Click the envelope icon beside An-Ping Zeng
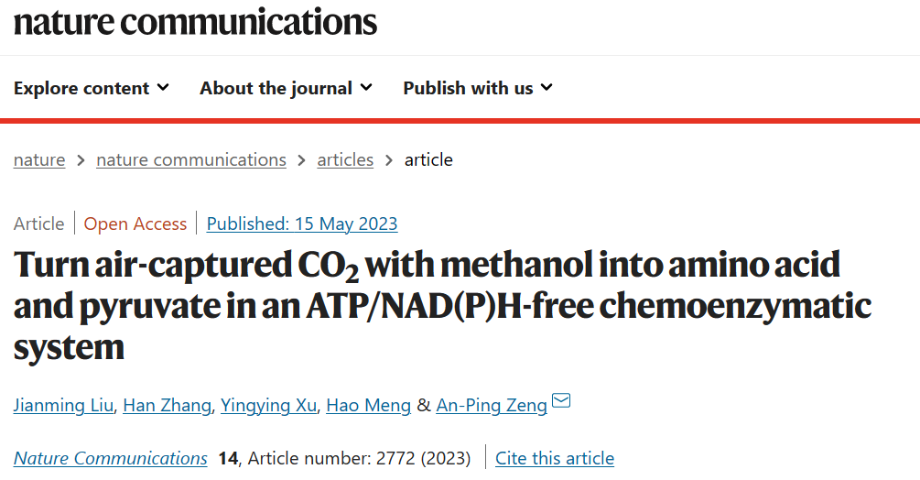Viewport: 920px width, 480px height. [x=561, y=400]
